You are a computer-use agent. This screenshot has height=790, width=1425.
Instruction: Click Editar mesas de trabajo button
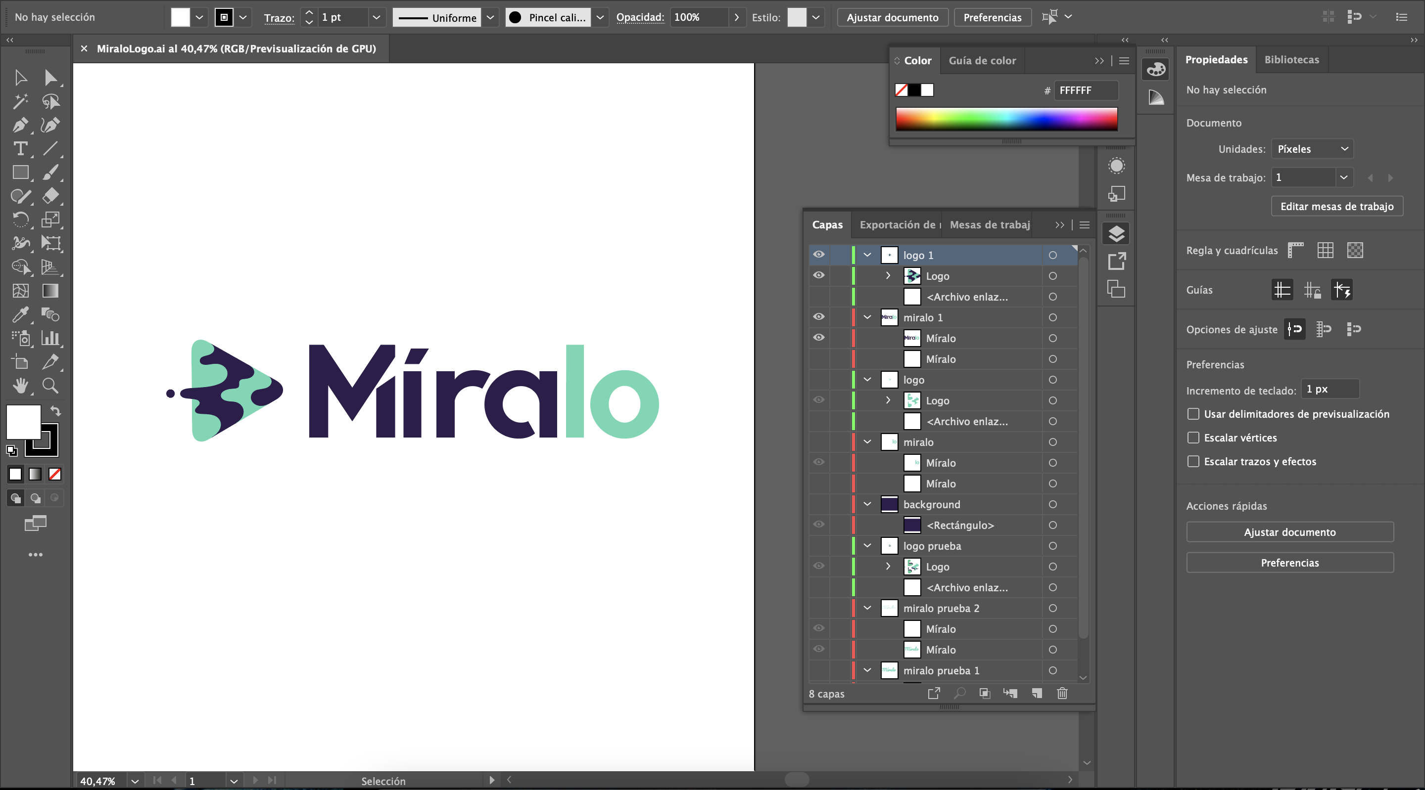point(1336,206)
